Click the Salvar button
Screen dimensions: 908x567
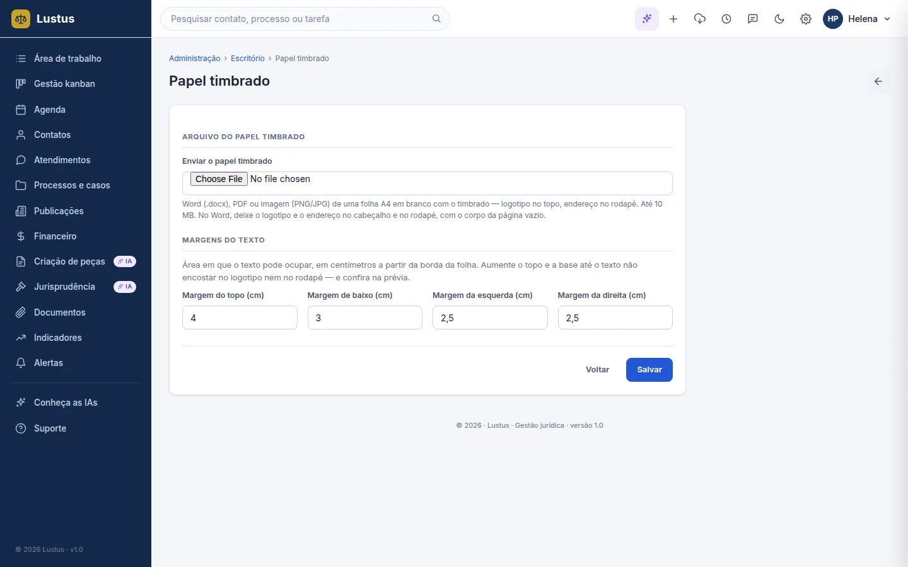(649, 370)
